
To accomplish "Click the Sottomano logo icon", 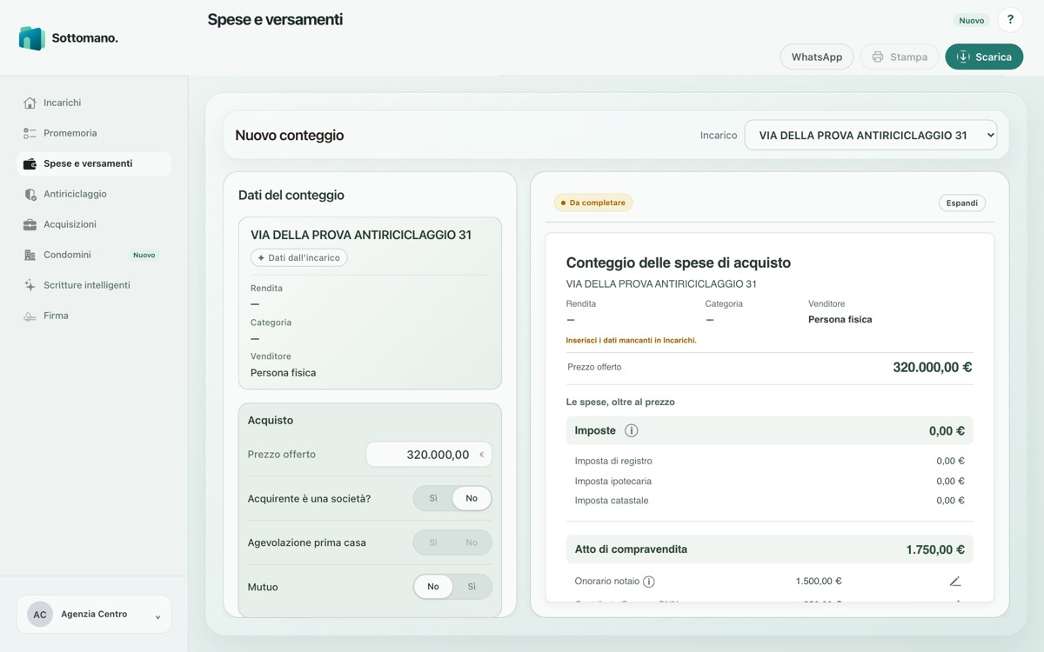I will pos(32,38).
